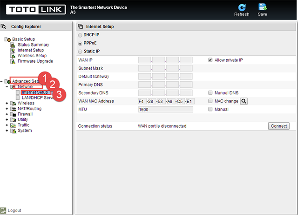Viewport: 298px width, 215px height.
Task: Expand the Firewall tree node
Action: pos(7,114)
